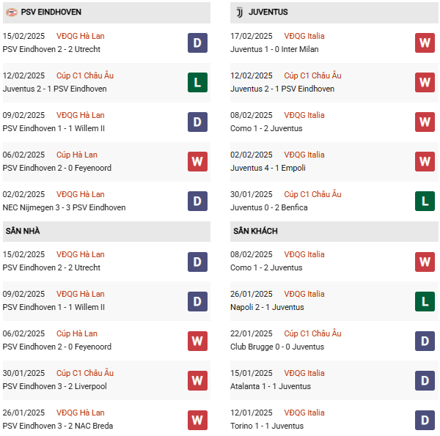Click the Atalanta 1-1 Juventus match row
This screenshot has width=440, height=436.
(271, 386)
